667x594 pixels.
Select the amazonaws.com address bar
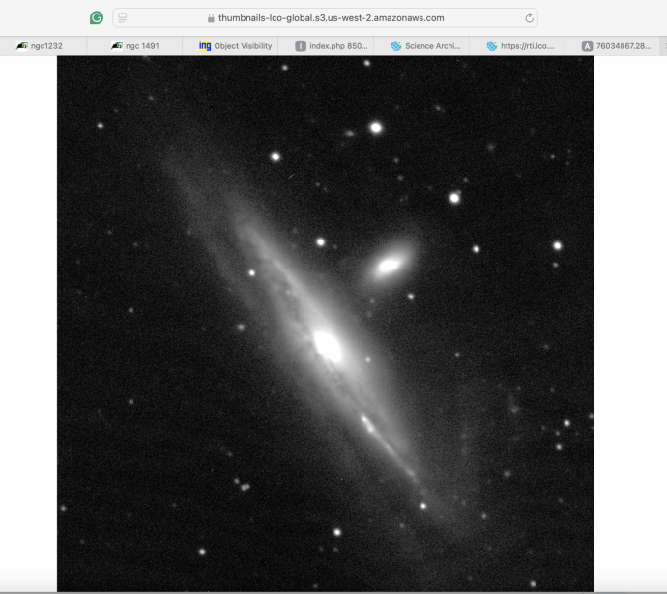(325, 17)
